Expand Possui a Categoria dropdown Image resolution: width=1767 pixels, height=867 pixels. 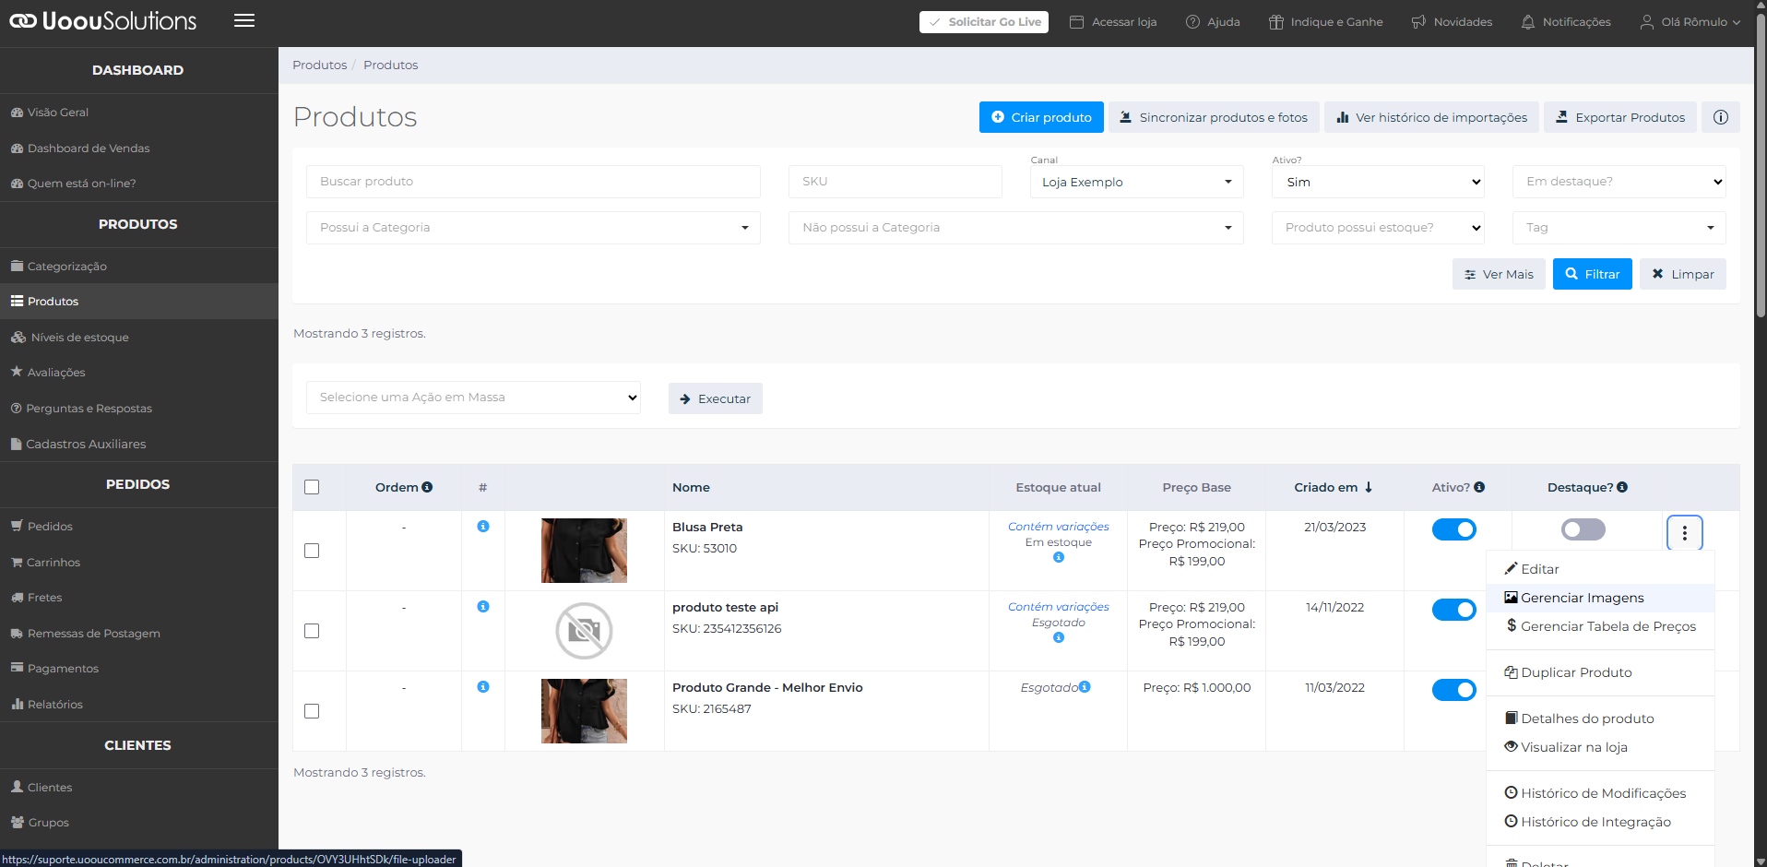(x=533, y=228)
